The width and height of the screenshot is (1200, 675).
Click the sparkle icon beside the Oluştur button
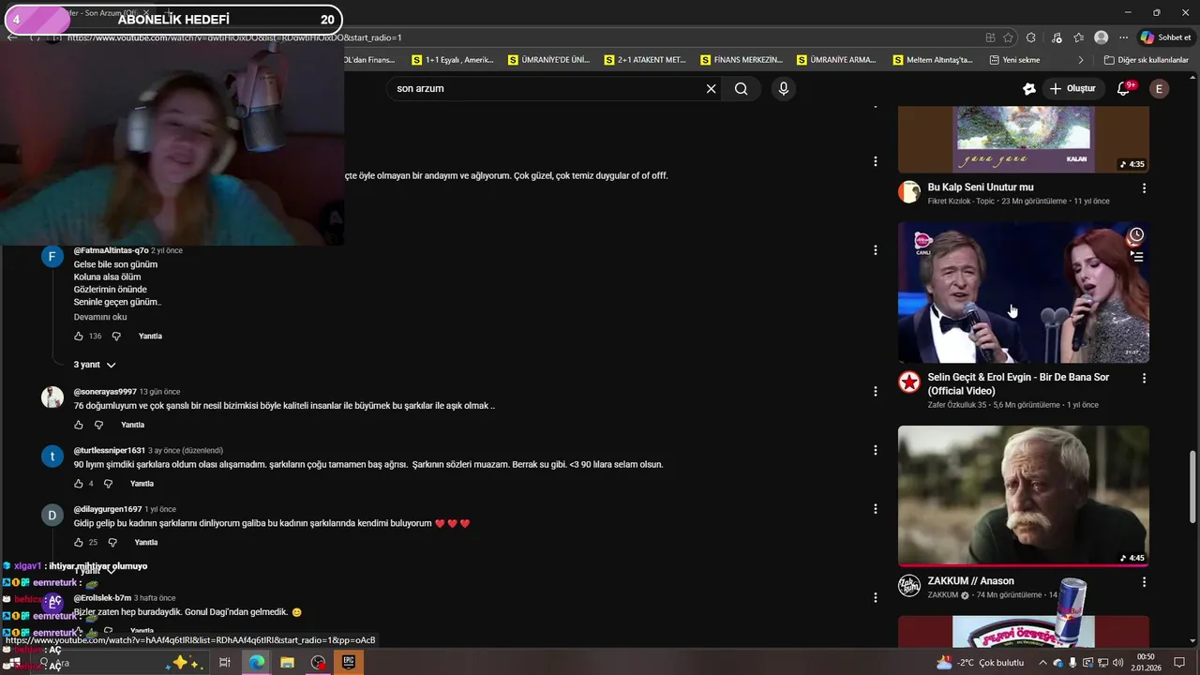click(1028, 89)
